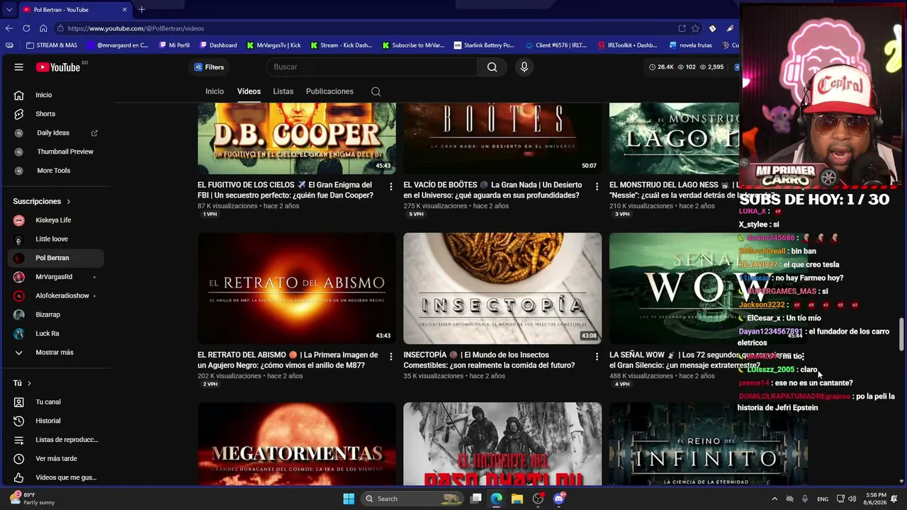907x510 pixels.
Task: Open Kiskeya Life subscription
Action: (54, 220)
